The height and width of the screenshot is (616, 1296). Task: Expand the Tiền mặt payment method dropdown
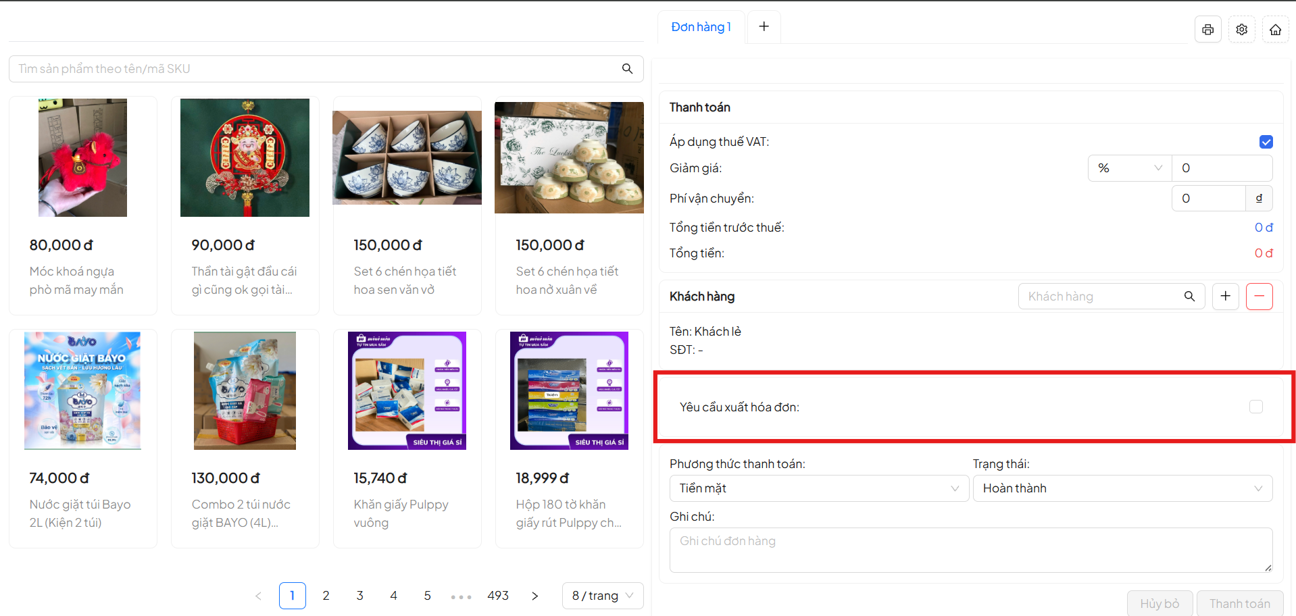click(818, 488)
